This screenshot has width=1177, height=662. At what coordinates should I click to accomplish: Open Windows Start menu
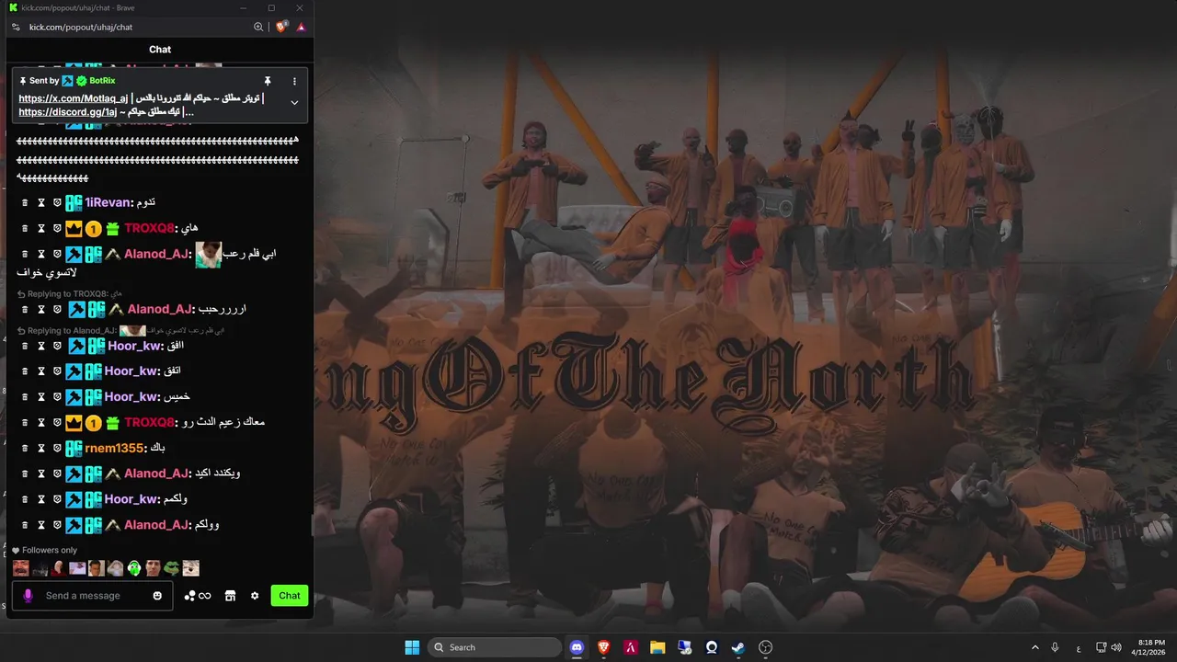[412, 647]
